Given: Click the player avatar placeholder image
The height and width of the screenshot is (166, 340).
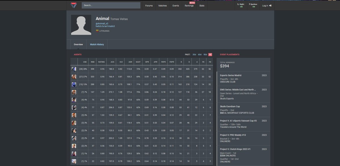Looking at the screenshot, I should click(x=81, y=25).
